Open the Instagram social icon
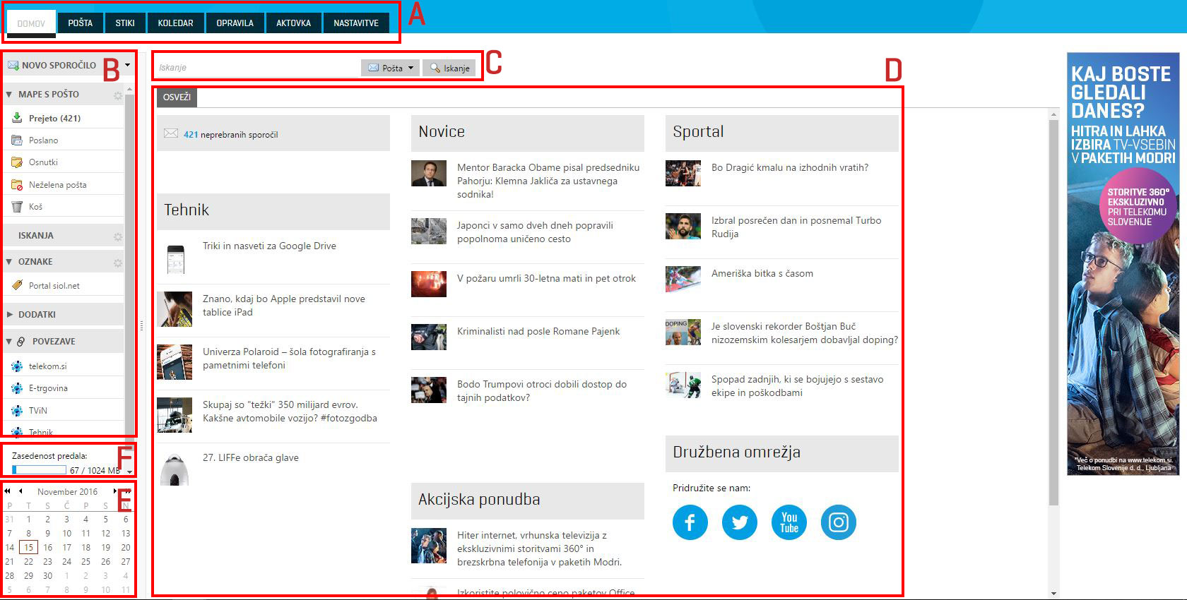This screenshot has height=600, width=1187. pyautogui.click(x=838, y=522)
